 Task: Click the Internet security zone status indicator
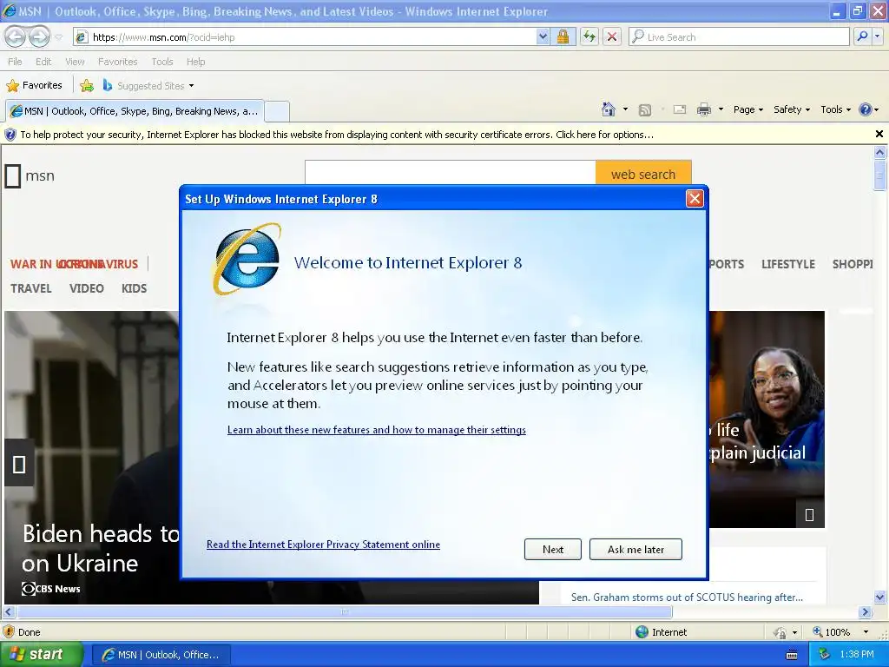pos(661,632)
